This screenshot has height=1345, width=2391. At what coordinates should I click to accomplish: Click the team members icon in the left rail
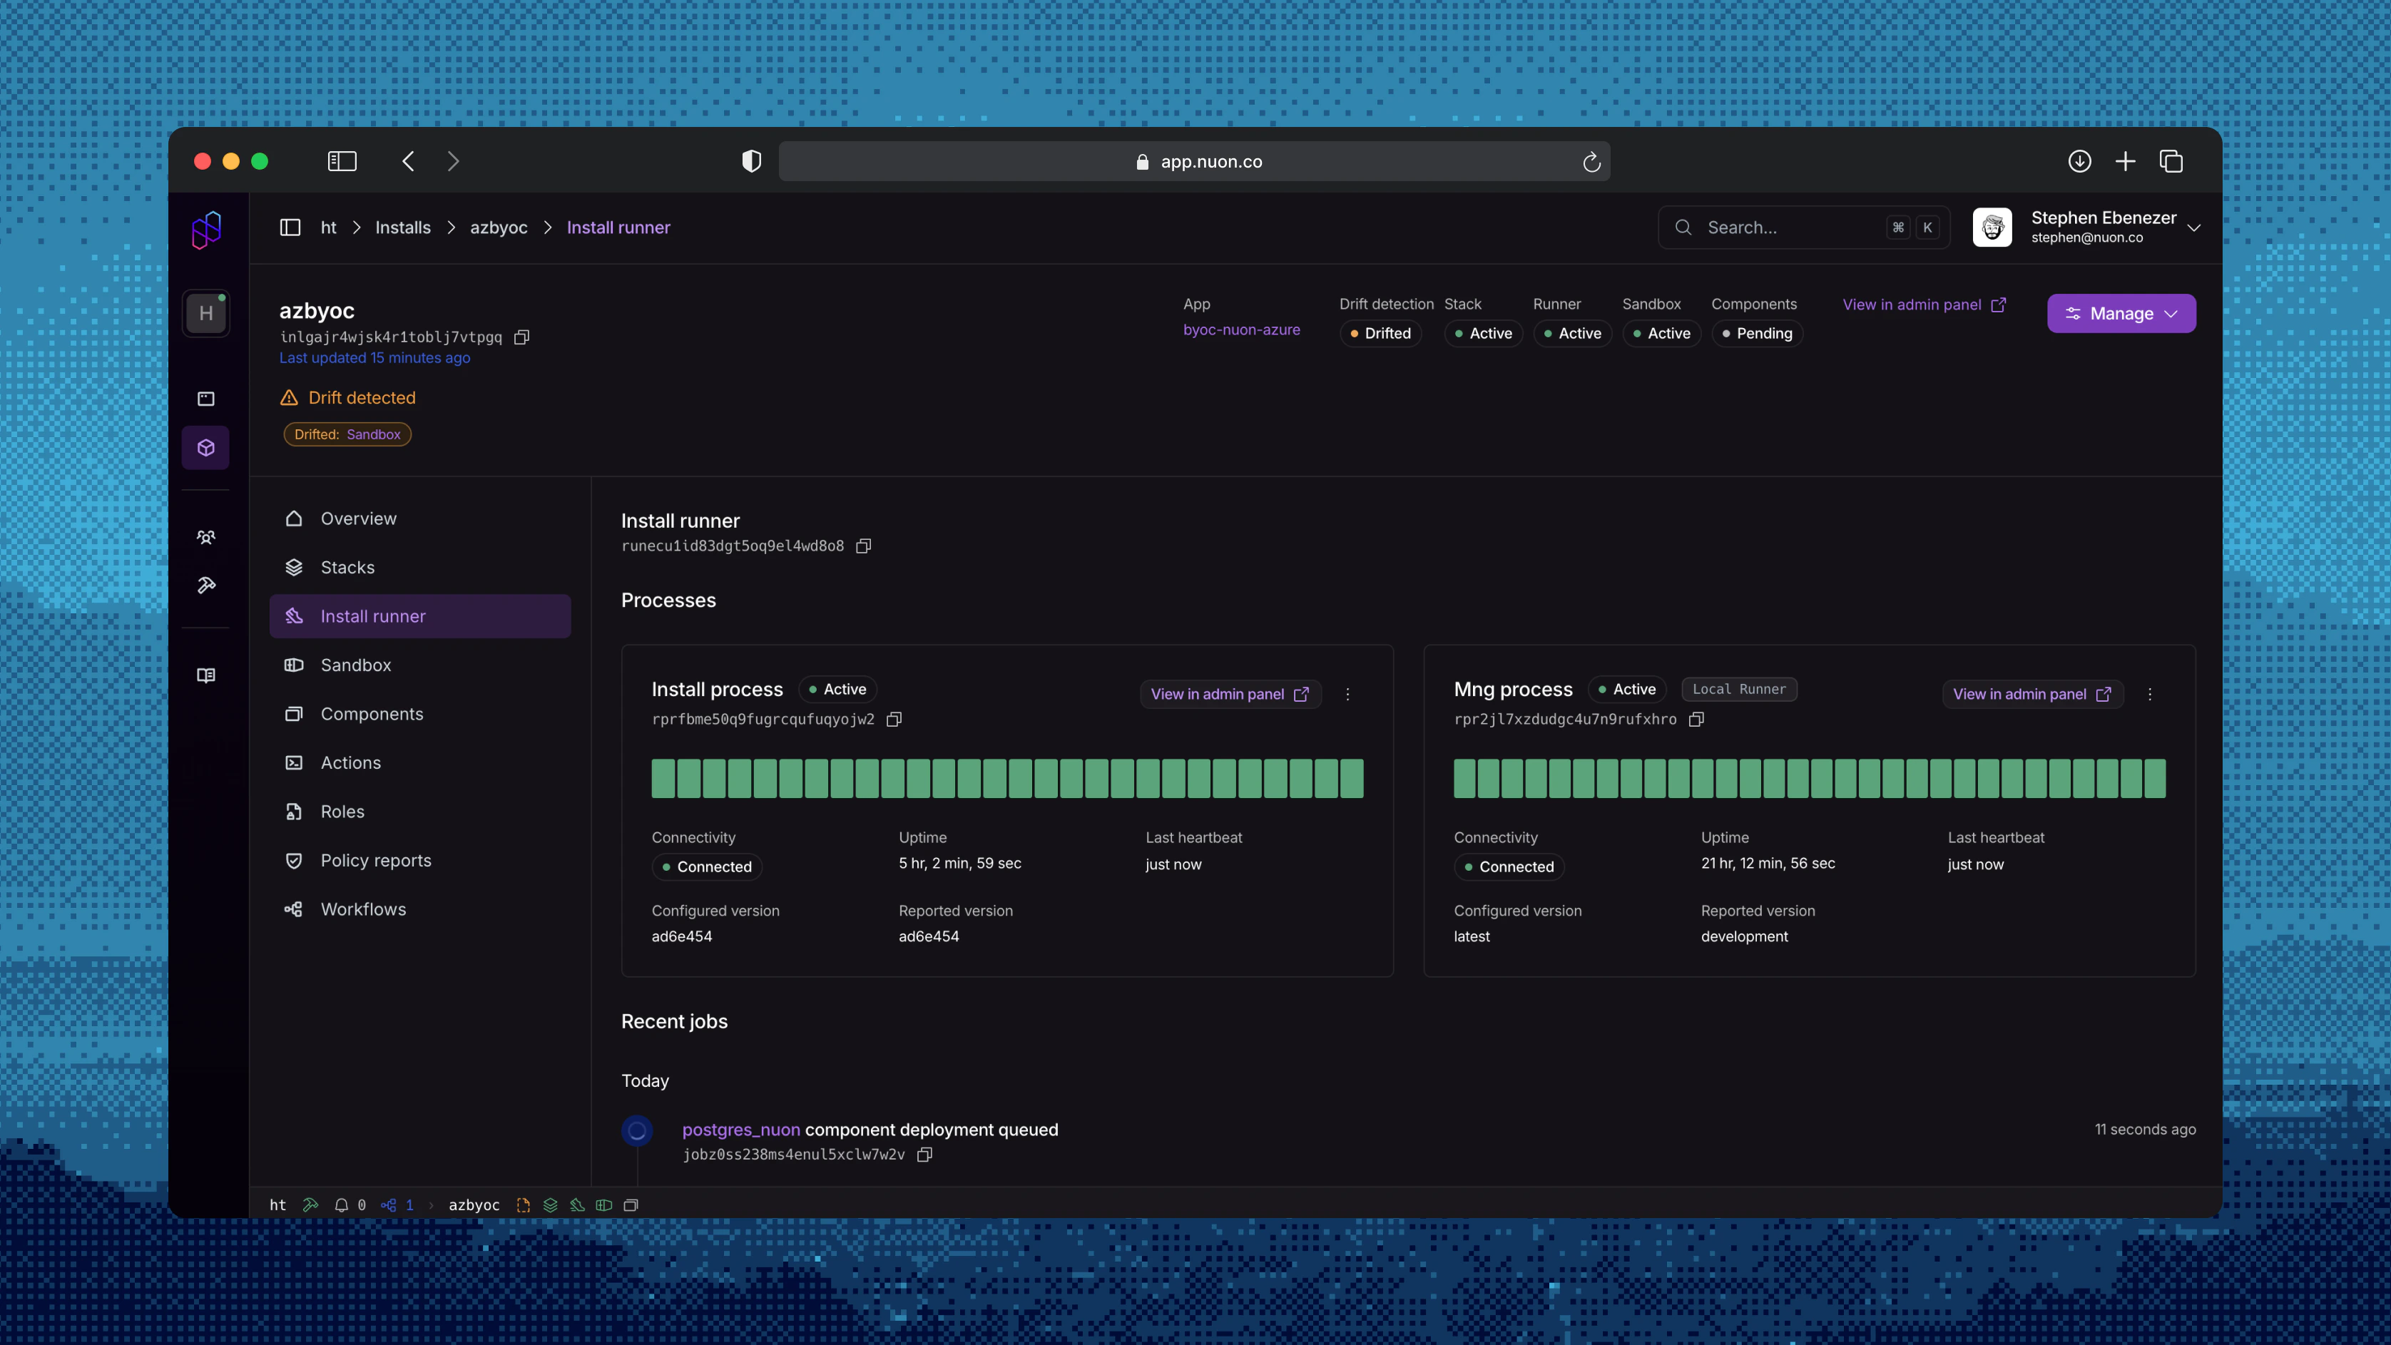(x=206, y=536)
